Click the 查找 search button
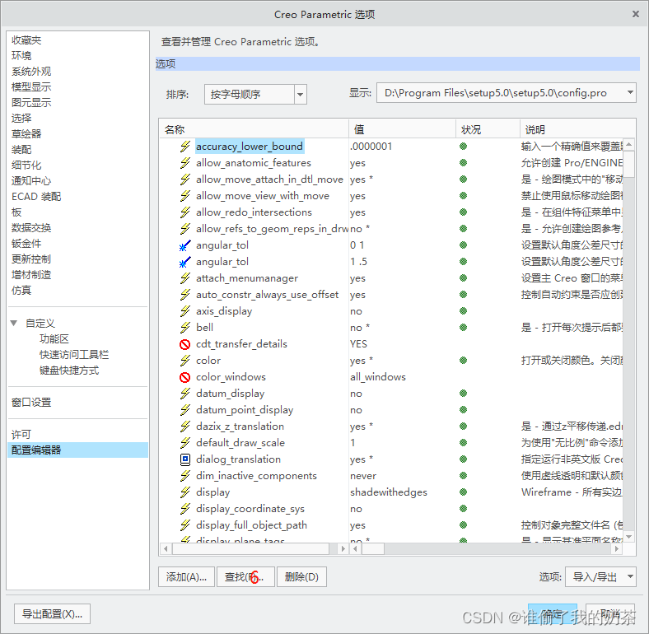This screenshot has width=649, height=634. [x=245, y=577]
